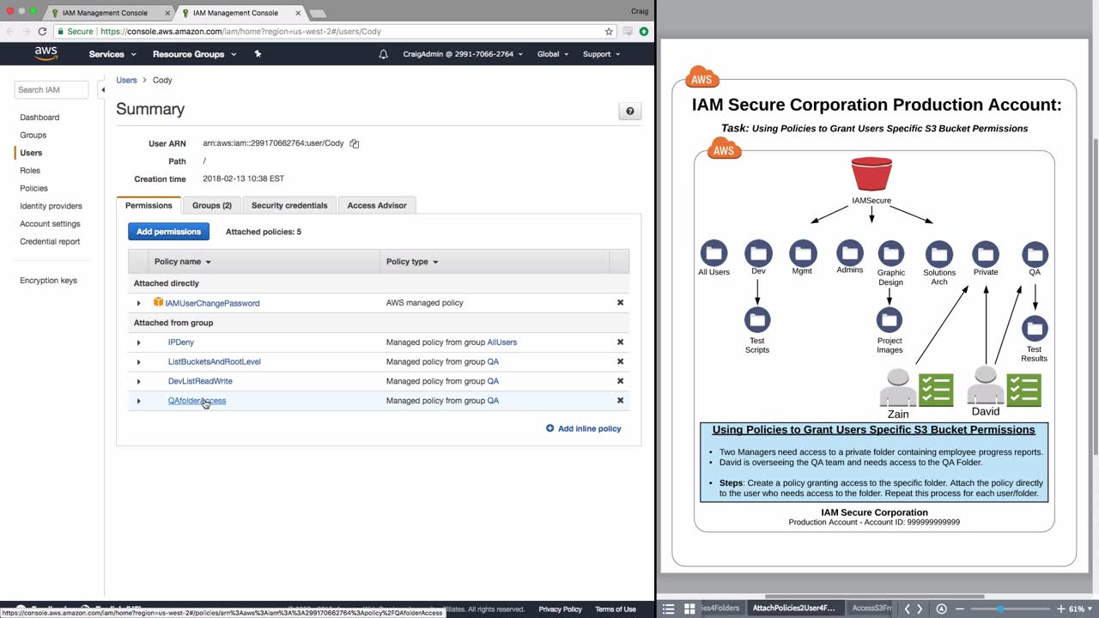1099x618 pixels.
Task: Expand the IAMUserChangePassword policy row
Action: pos(138,303)
